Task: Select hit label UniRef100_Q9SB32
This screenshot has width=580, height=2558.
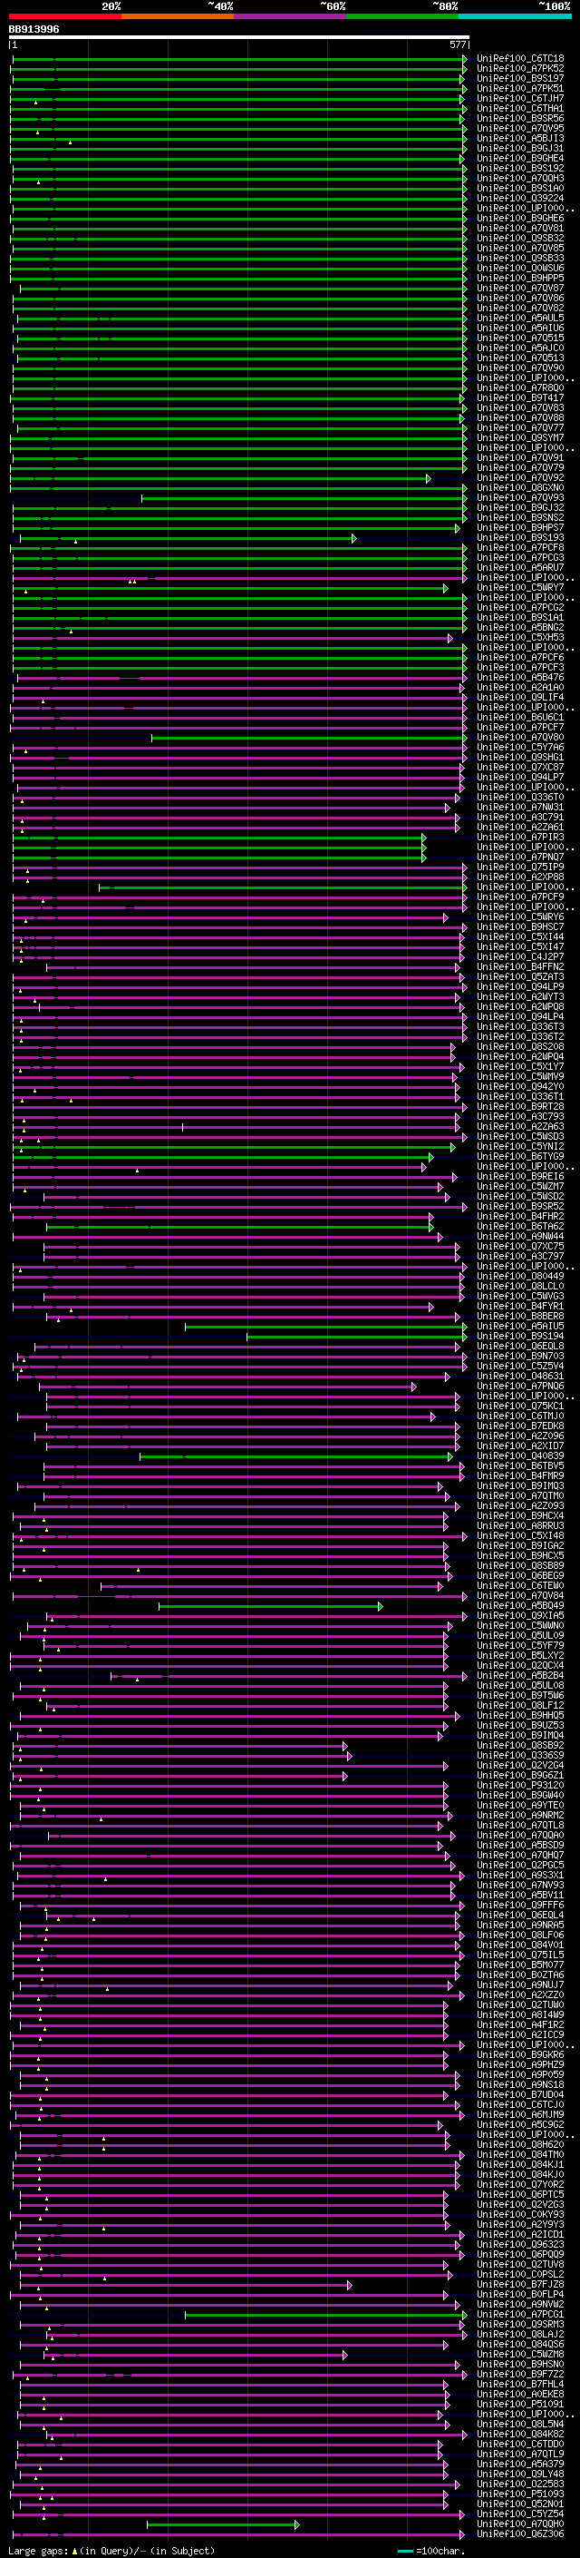Action: pyautogui.click(x=520, y=239)
